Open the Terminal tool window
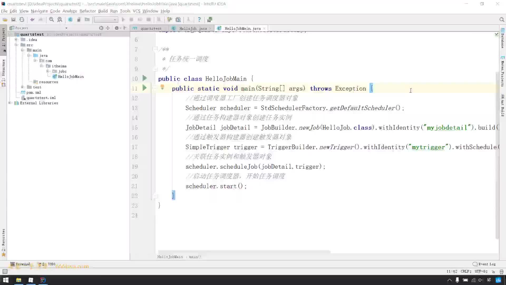 tap(21, 264)
